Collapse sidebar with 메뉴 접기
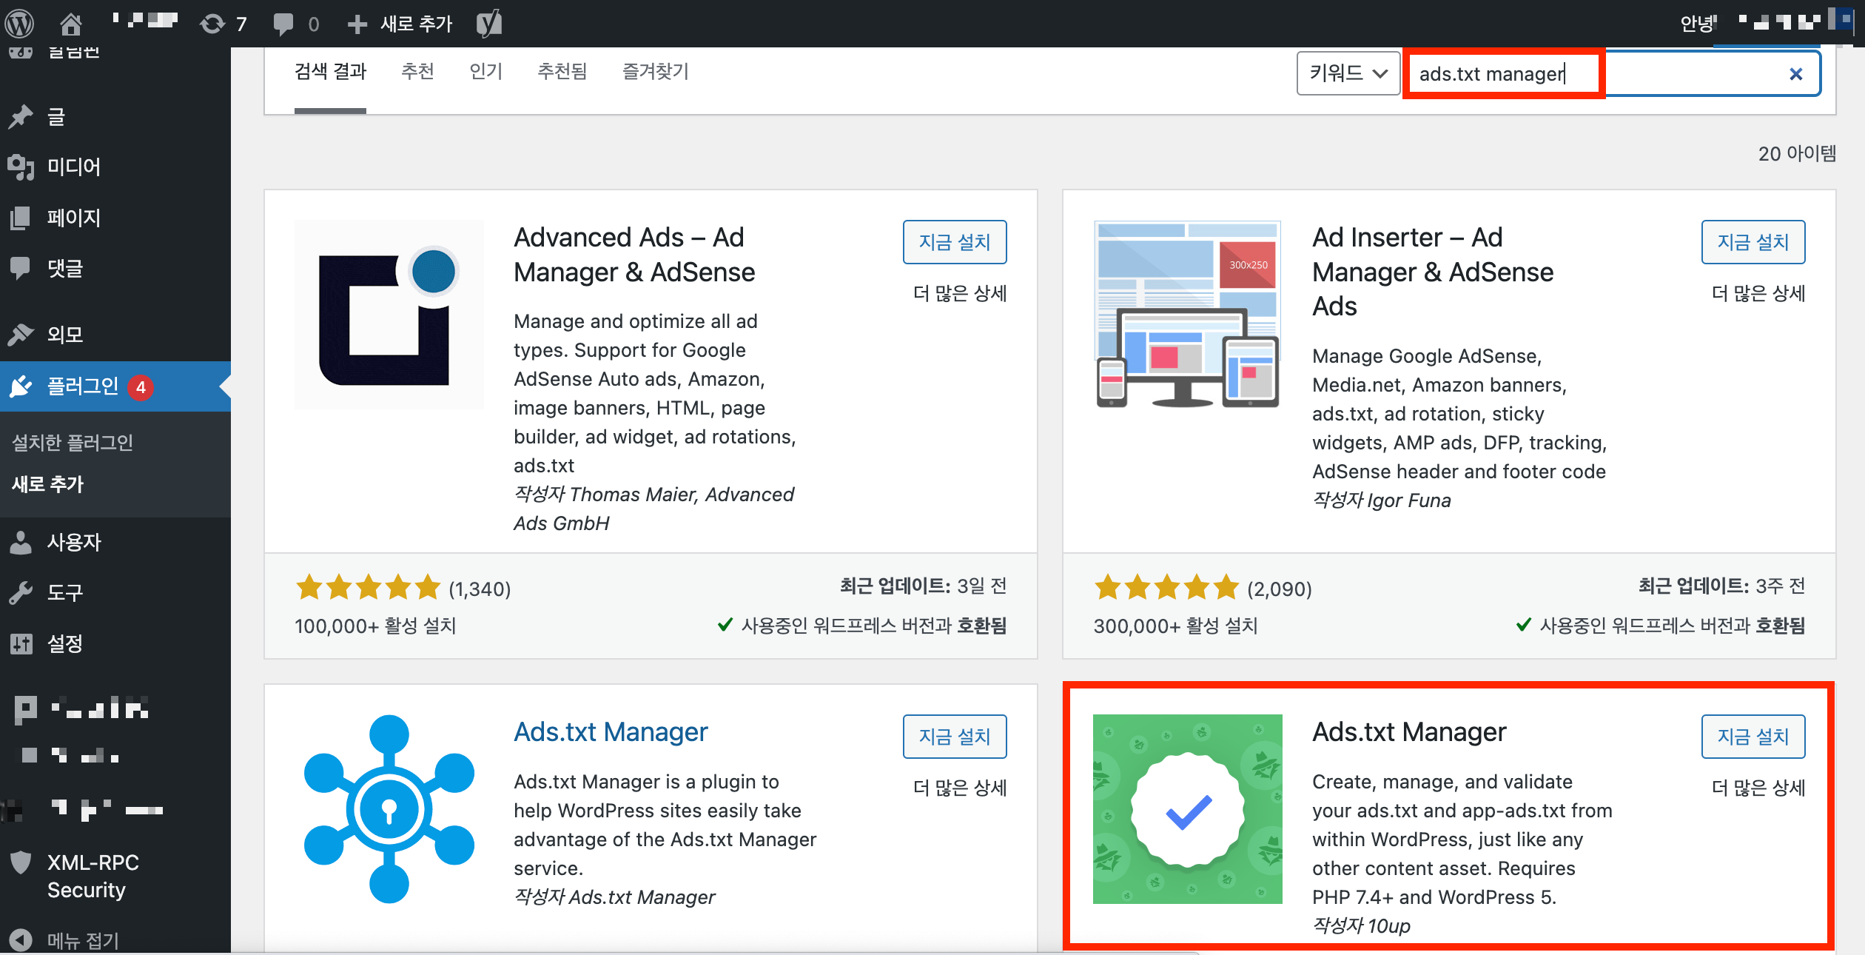 tap(81, 940)
